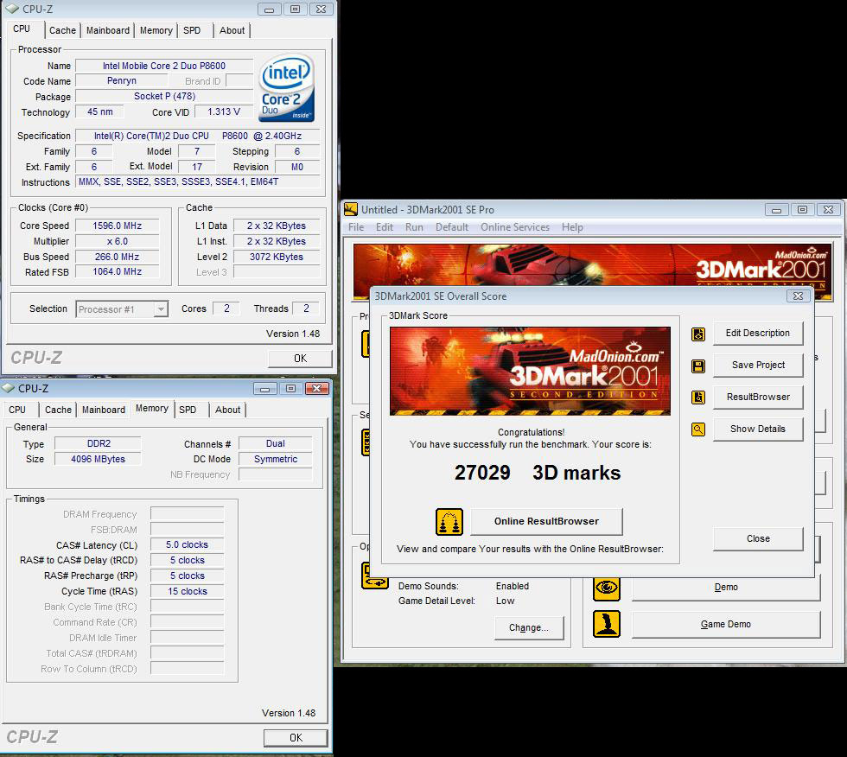This screenshot has height=757, width=847.
Task: Click the ResultBrowser file icon
Action: [x=698, y=398]
